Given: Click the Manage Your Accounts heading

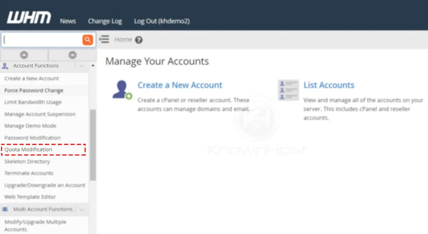Looking at the screenshot, I should [x=157, y=61].
